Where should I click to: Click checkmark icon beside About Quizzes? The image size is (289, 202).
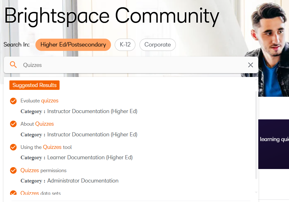(x=13, y=124)
